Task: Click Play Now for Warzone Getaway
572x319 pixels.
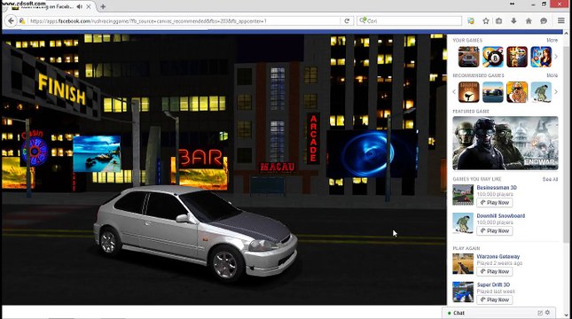Action: (x=495, y=272)
